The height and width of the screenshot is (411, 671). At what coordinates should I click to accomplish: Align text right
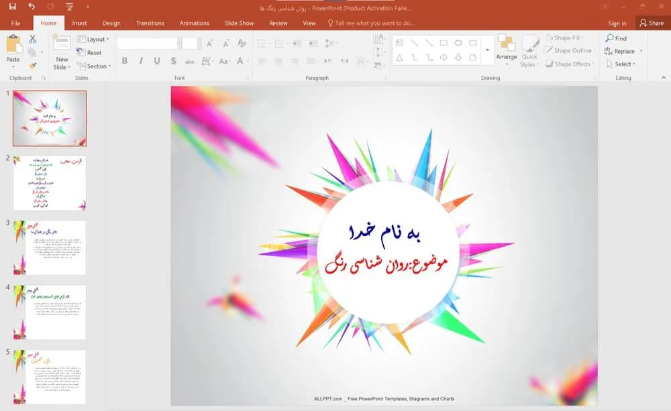(295, 61)
